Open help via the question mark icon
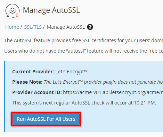This screenshot has width=163, height=137. pos(90,27)
